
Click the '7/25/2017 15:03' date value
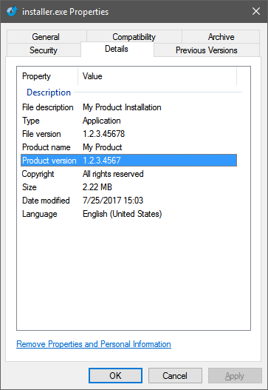113,201
